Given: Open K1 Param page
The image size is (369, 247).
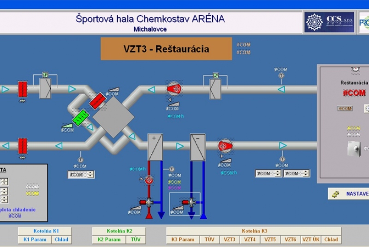Looking at the screenshot, I should tap(35, 240).
